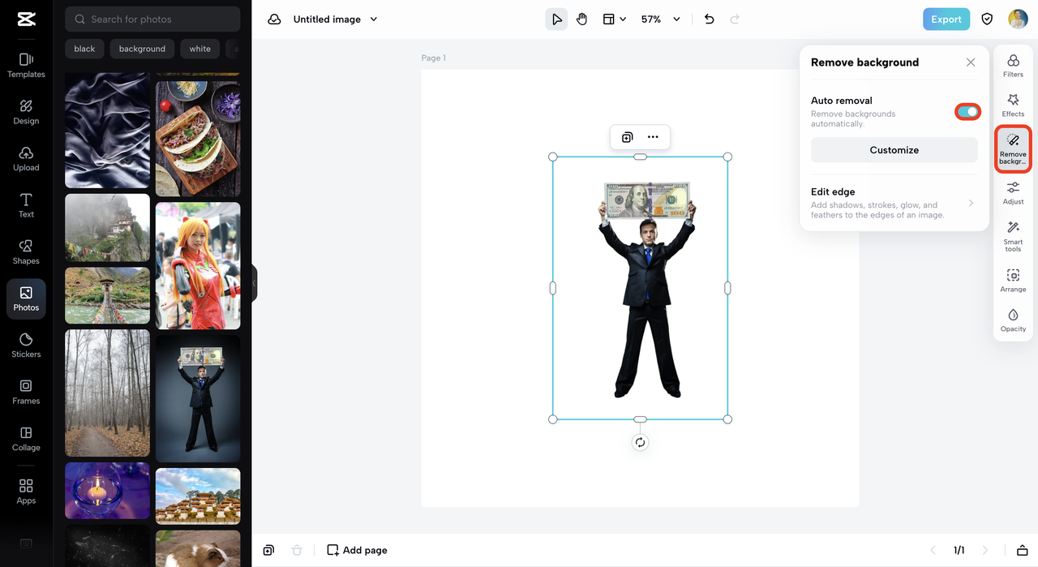This screenshot has height=567, width=1038.
Task: Go to the previous page arrow
Action: coord(932,550)
